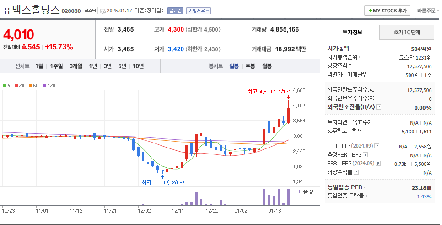
Task: Click the purple 거래량 volume legend marker
Action: [x=300, y=192]
